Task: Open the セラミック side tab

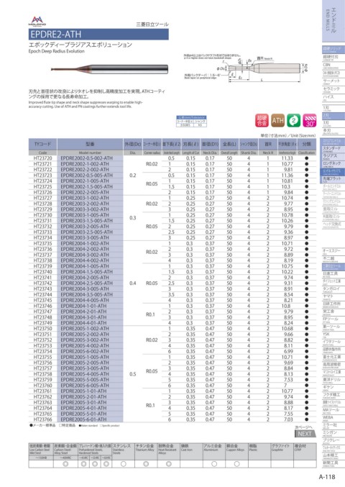Action: click(x=333, y=89)
